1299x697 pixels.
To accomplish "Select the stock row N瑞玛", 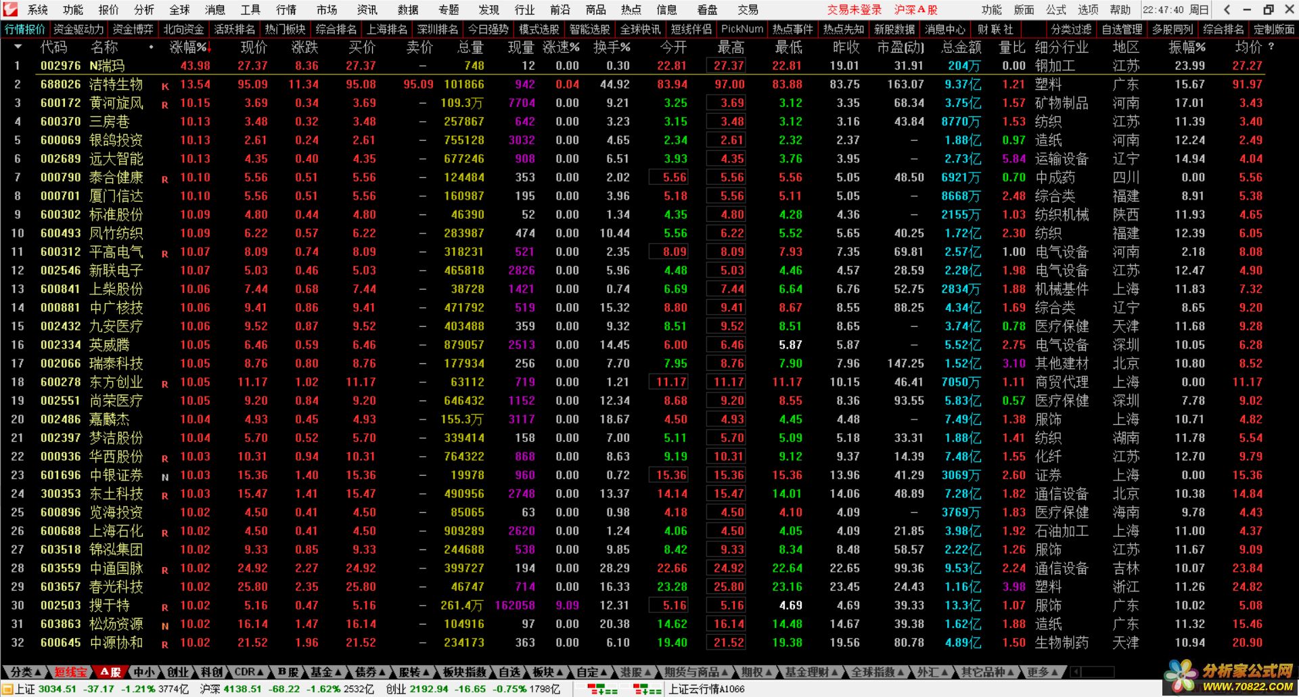I will [x=633, y=66].
